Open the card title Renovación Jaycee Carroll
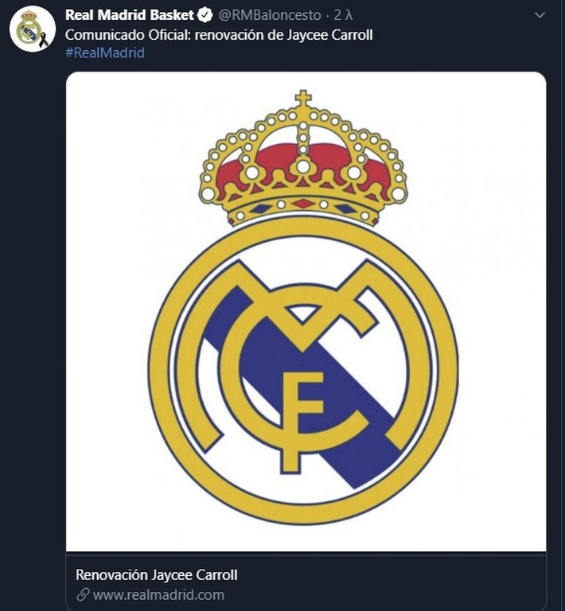The height and width of the screenshot is (611, 565). click(157, 574)
